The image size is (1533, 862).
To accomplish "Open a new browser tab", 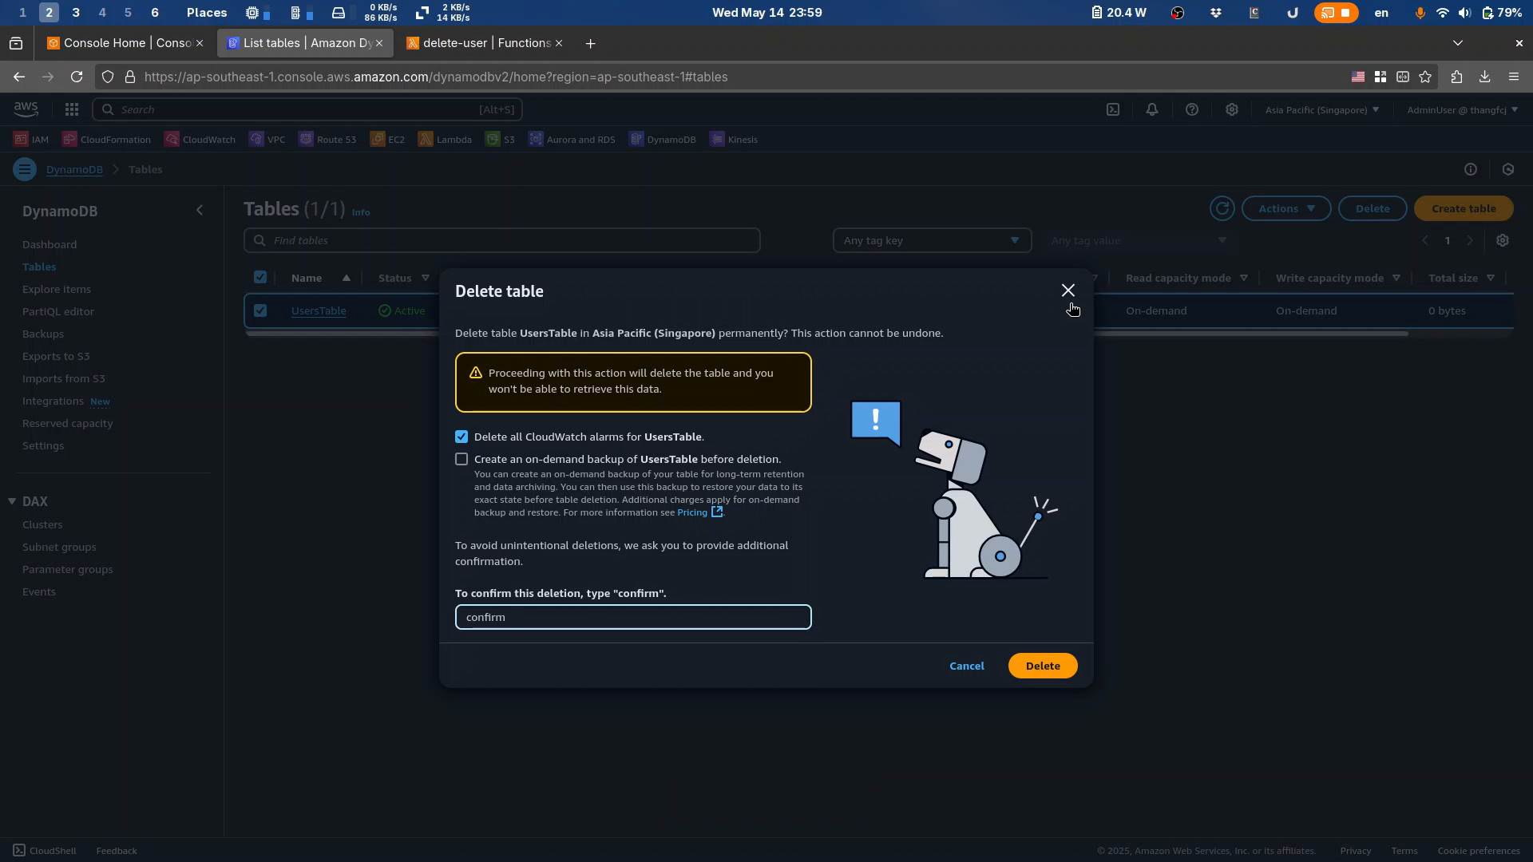I will (x=590, y=43).
